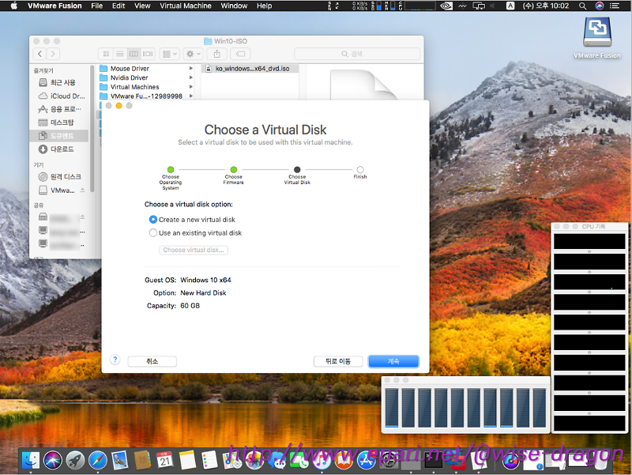
Task: Open Finder from the Dock
Action: coord(31,460)
